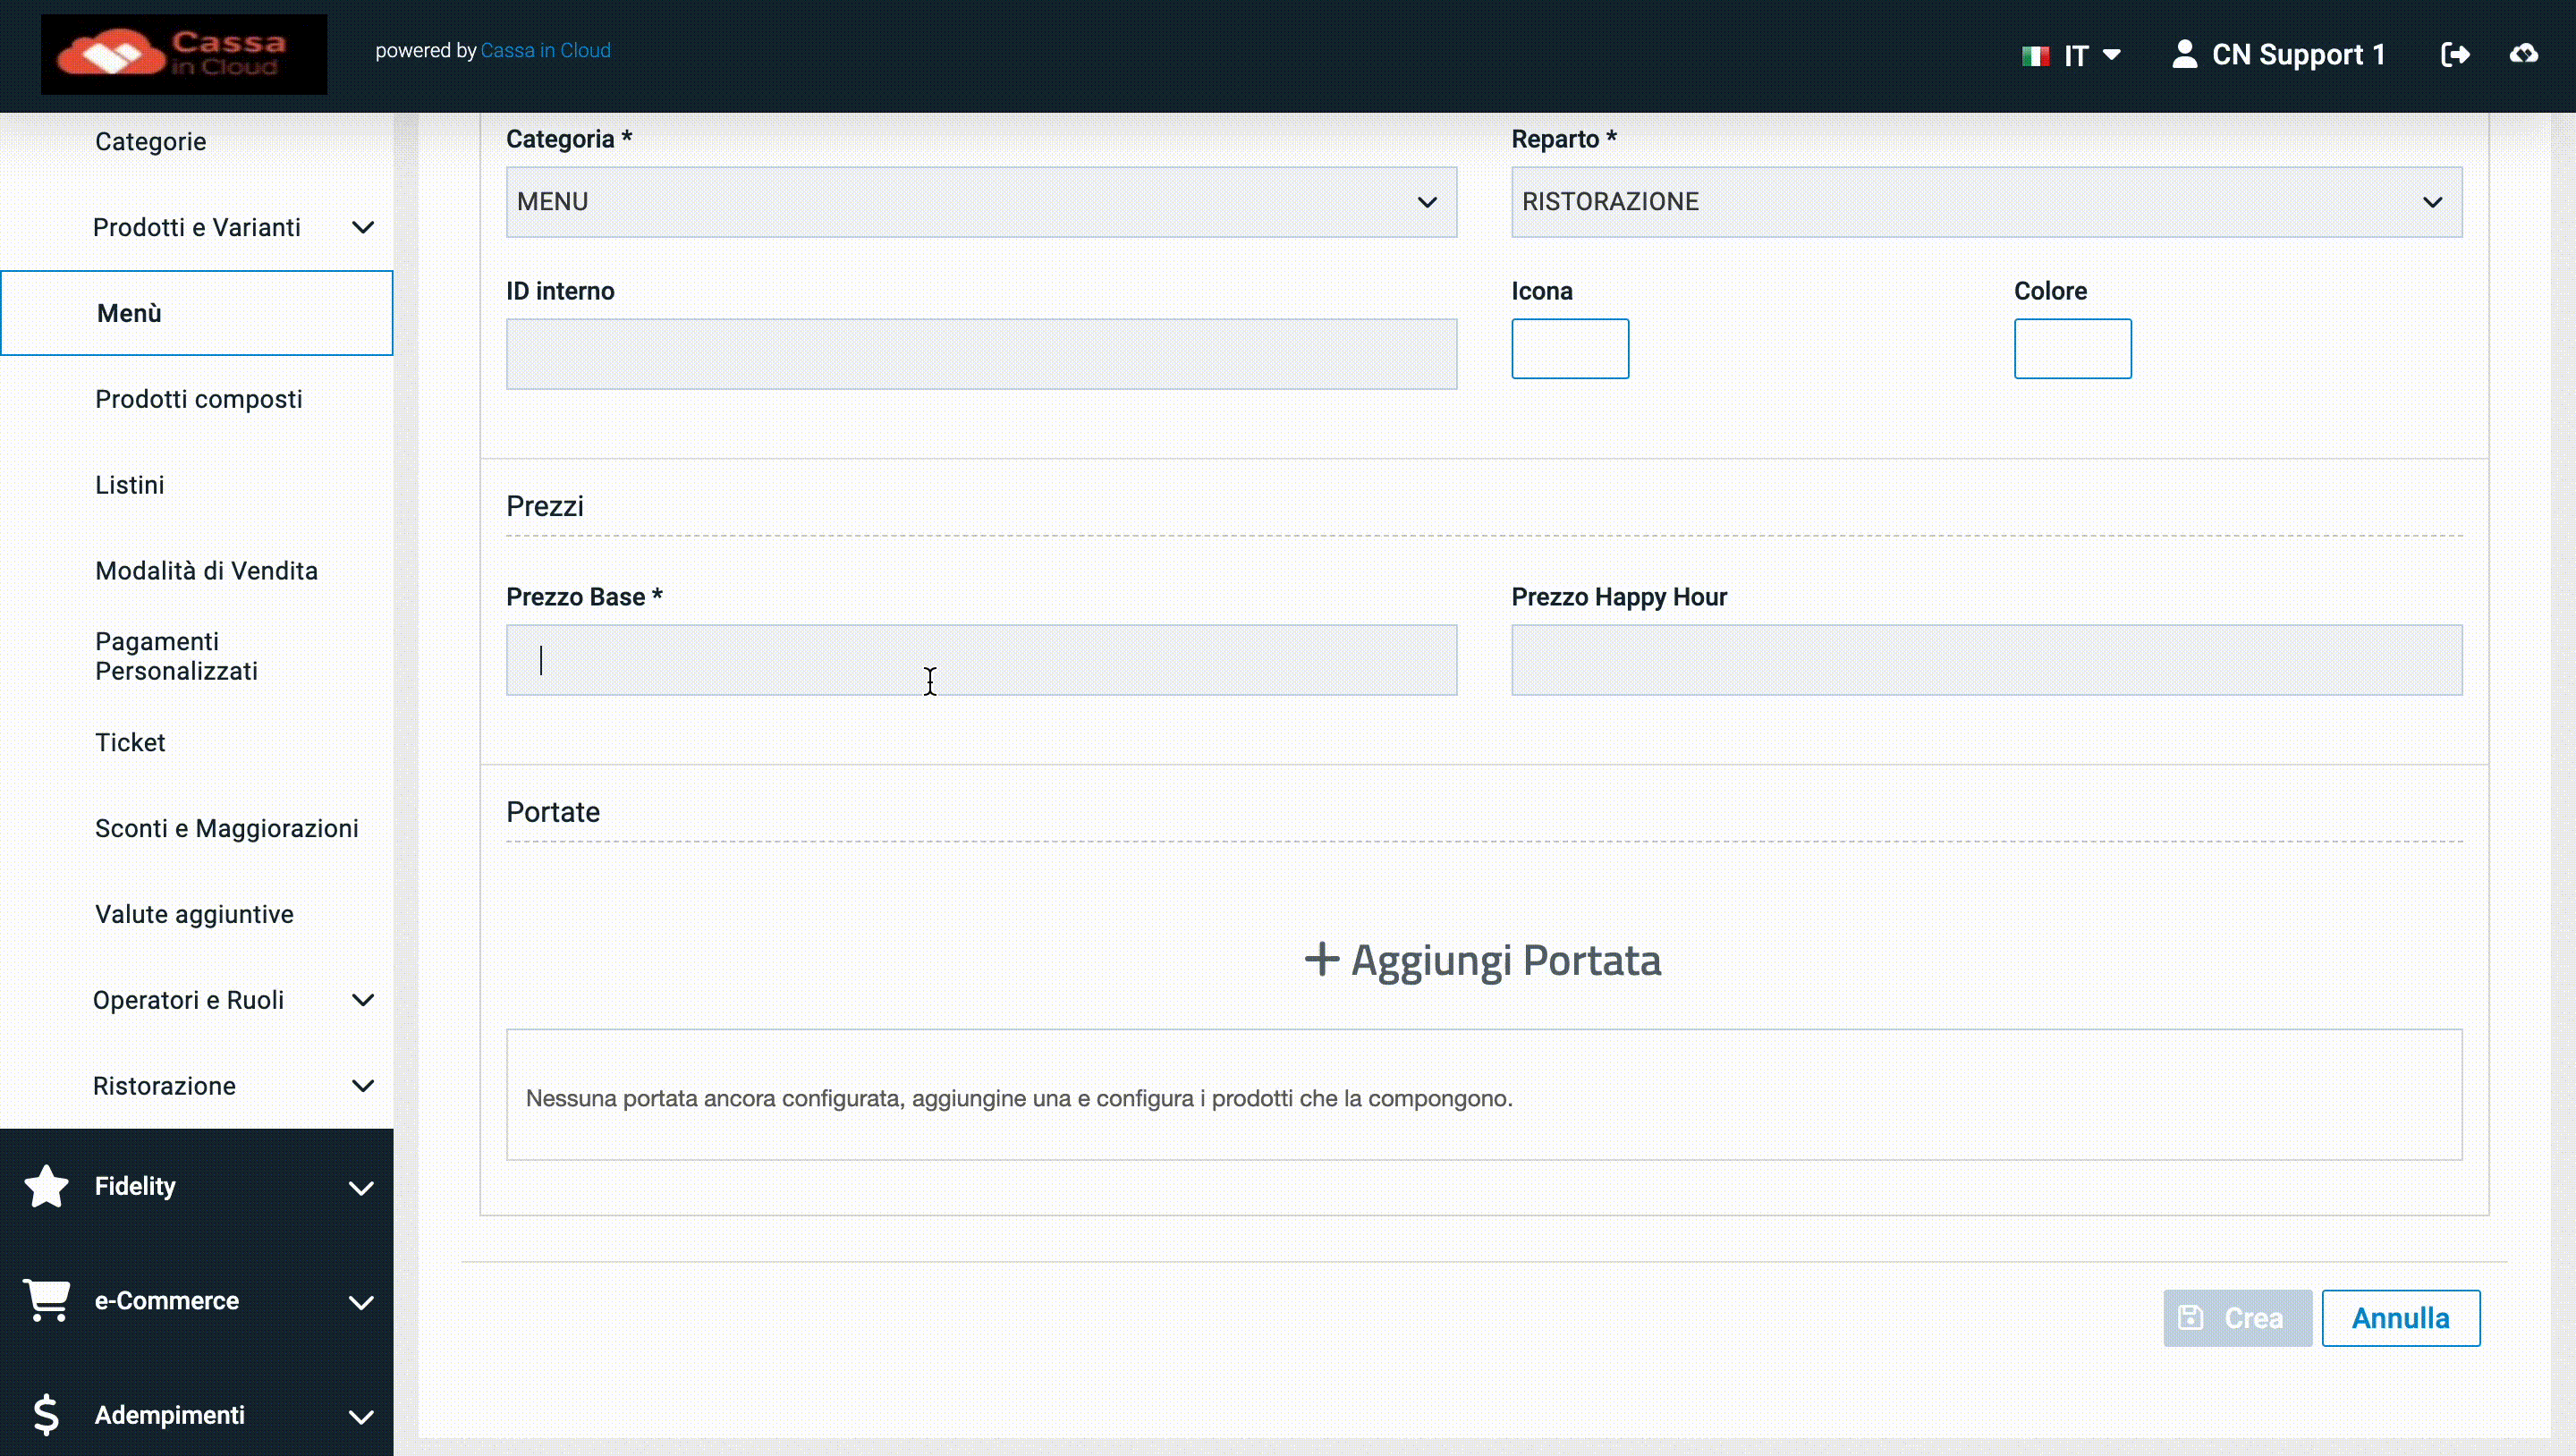Go to Listini section

[x=130, y=485]
